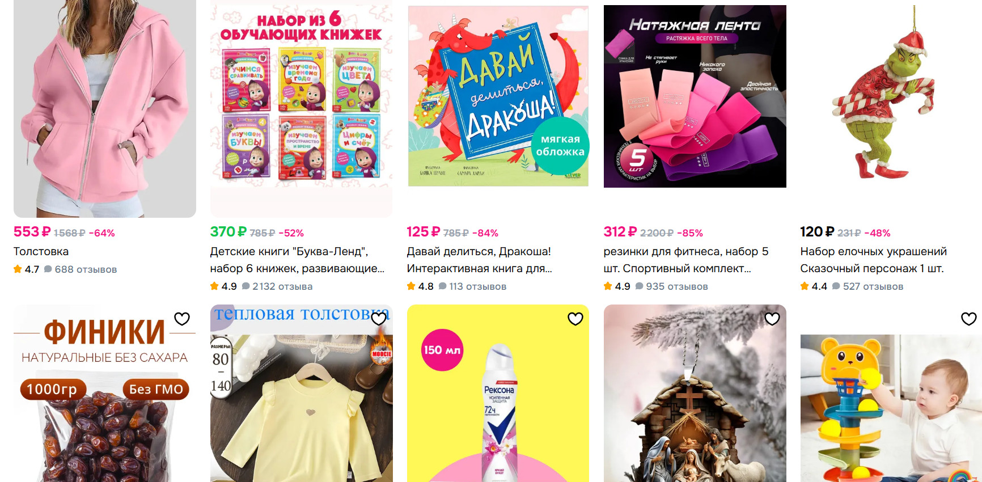Click the star rating 4.4 of the Grinch ornament

click(814, 286)
